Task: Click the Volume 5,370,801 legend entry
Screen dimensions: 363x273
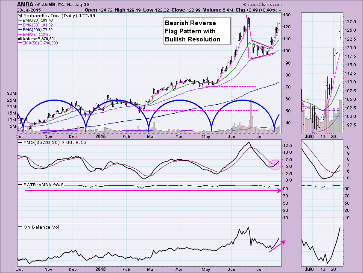Action: click(37, 39)
